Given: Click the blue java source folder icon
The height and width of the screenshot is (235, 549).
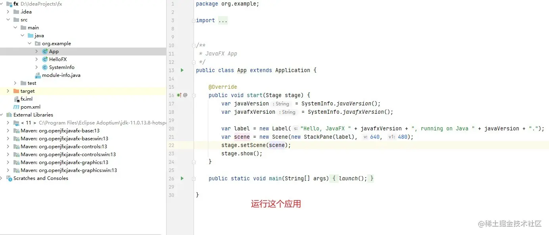Looking at the screenshot, I should [31, 36].
